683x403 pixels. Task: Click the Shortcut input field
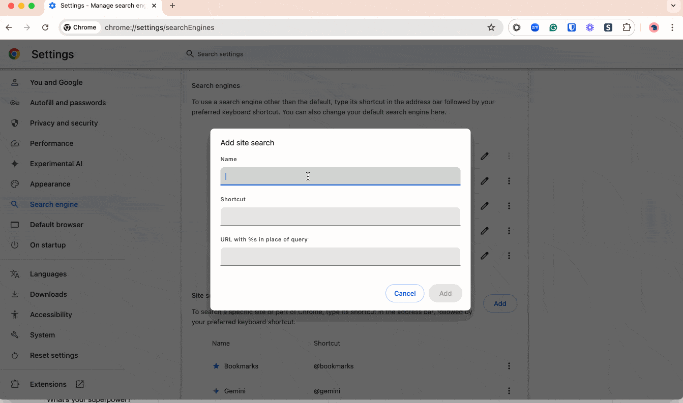tap(340, 216)
